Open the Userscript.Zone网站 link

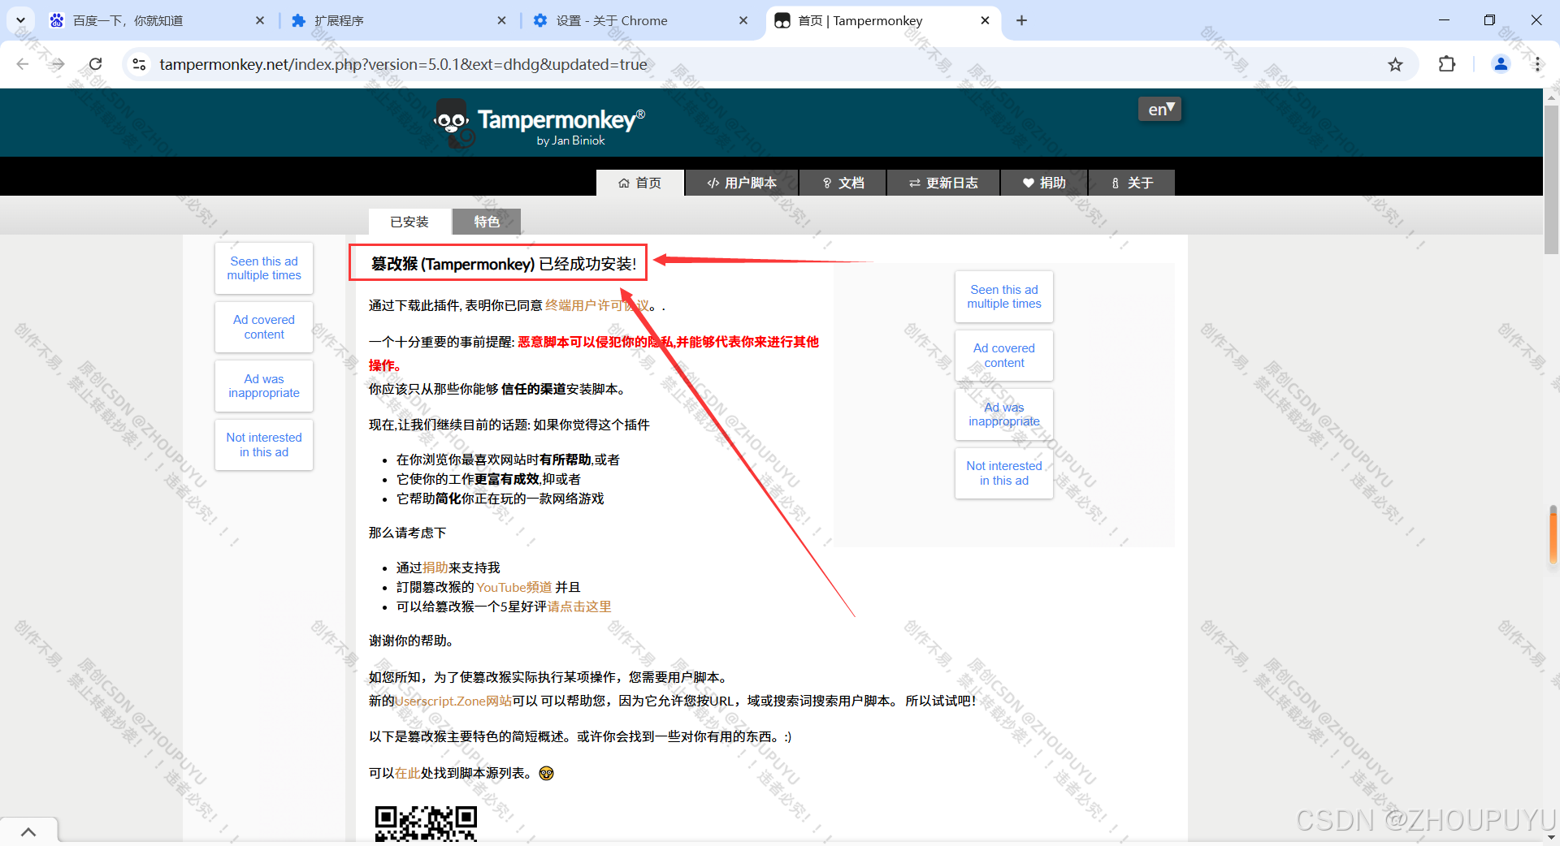pos(453,701)
